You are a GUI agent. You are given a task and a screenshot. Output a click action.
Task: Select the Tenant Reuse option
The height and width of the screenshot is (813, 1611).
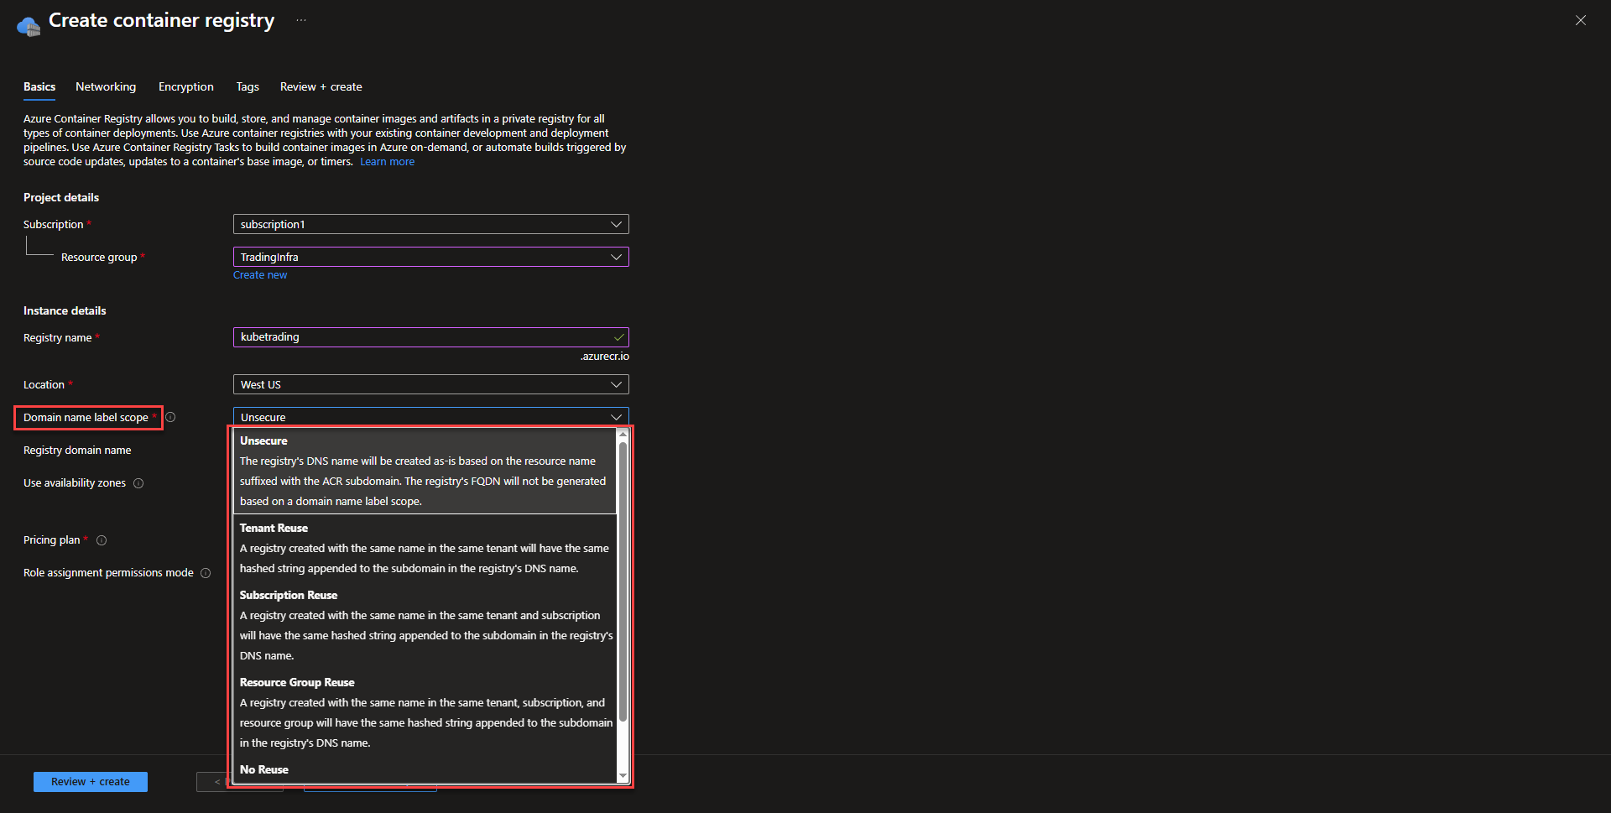point(425,548)
